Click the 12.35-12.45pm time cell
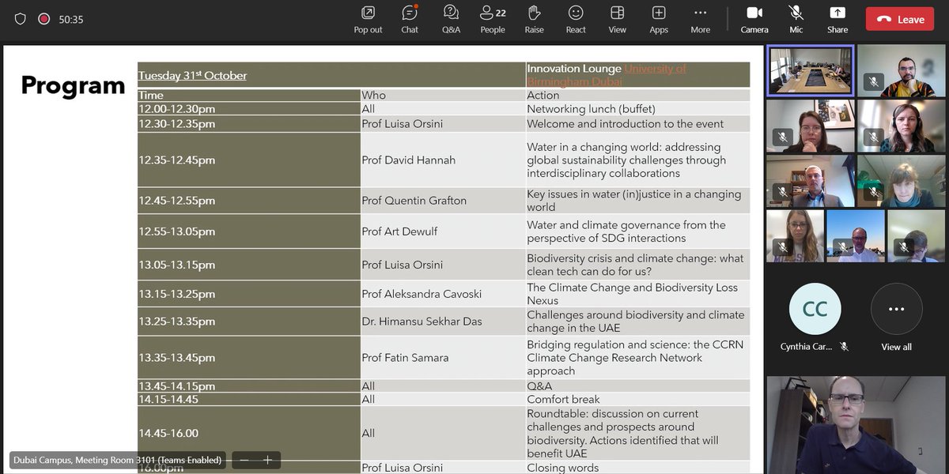949x474 pixels. coord(249,160)
